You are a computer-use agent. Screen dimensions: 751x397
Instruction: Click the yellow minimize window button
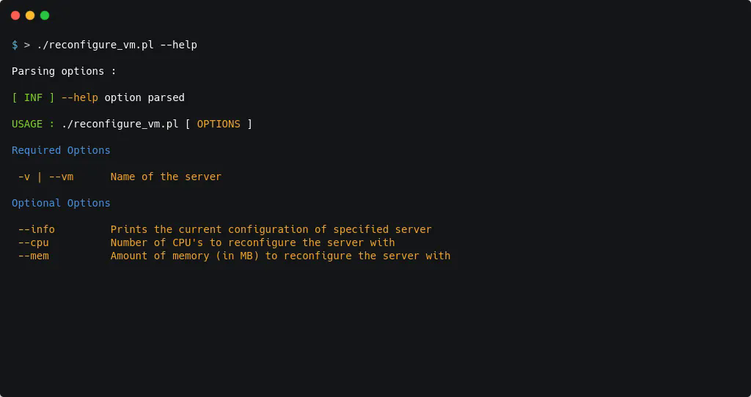click(30, 15)
